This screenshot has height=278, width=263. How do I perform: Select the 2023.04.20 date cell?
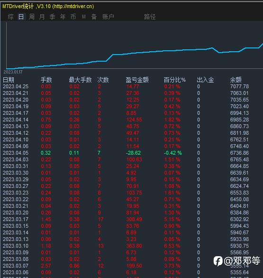coord(16,100)
